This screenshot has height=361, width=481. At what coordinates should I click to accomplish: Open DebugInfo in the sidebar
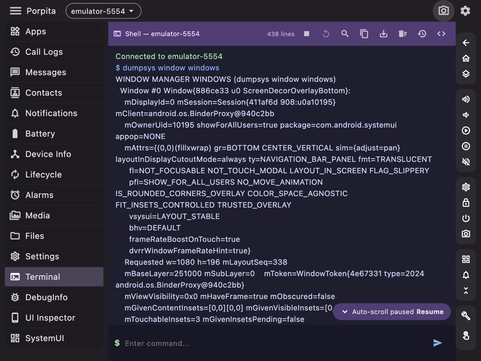coord(54,297)
